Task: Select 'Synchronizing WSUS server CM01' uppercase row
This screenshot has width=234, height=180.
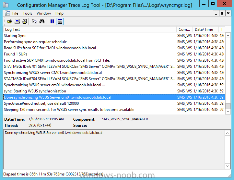Action: [114, 73]
